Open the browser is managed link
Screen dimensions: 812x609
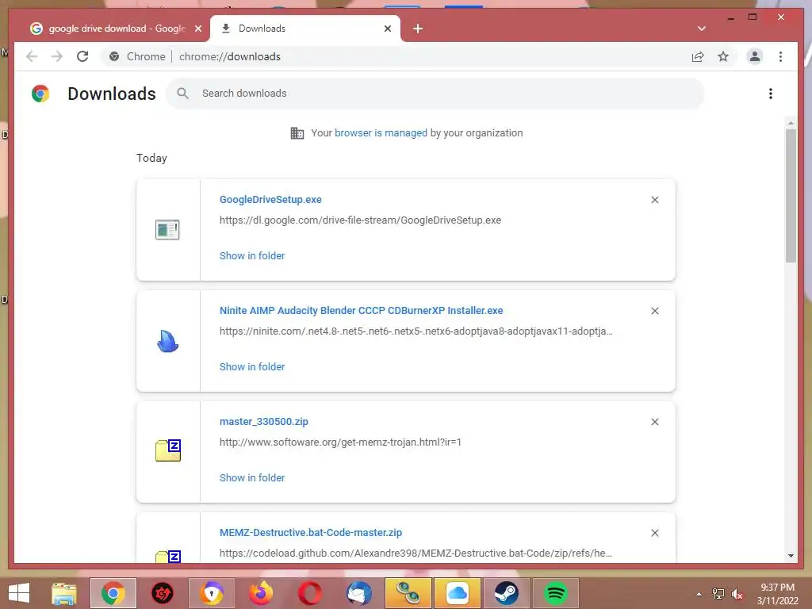tap(381, 133)
